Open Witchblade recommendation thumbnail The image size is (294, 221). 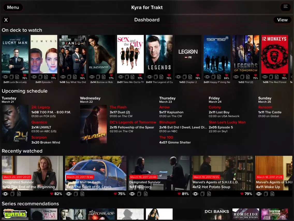click(101, 214)
